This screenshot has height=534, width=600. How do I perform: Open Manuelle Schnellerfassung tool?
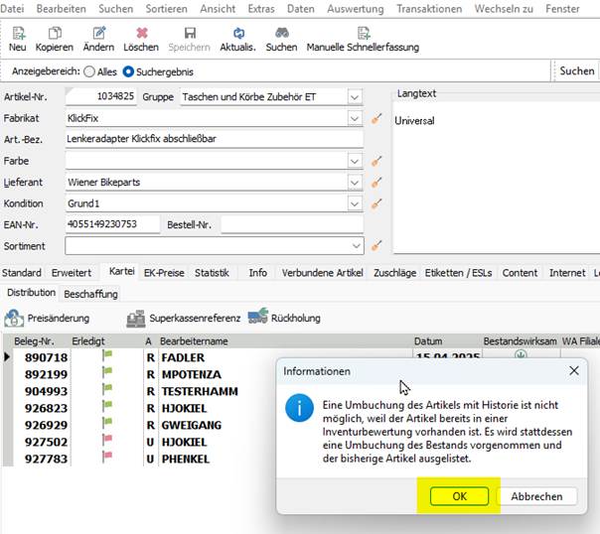coord(363,34)
